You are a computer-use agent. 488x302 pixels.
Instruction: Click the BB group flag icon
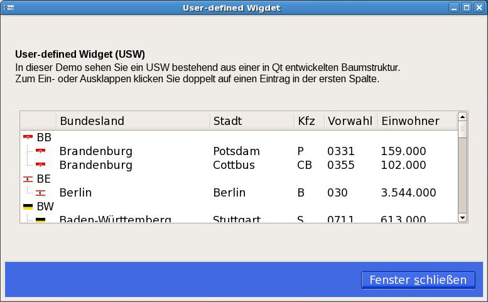(x=28, y=137)
